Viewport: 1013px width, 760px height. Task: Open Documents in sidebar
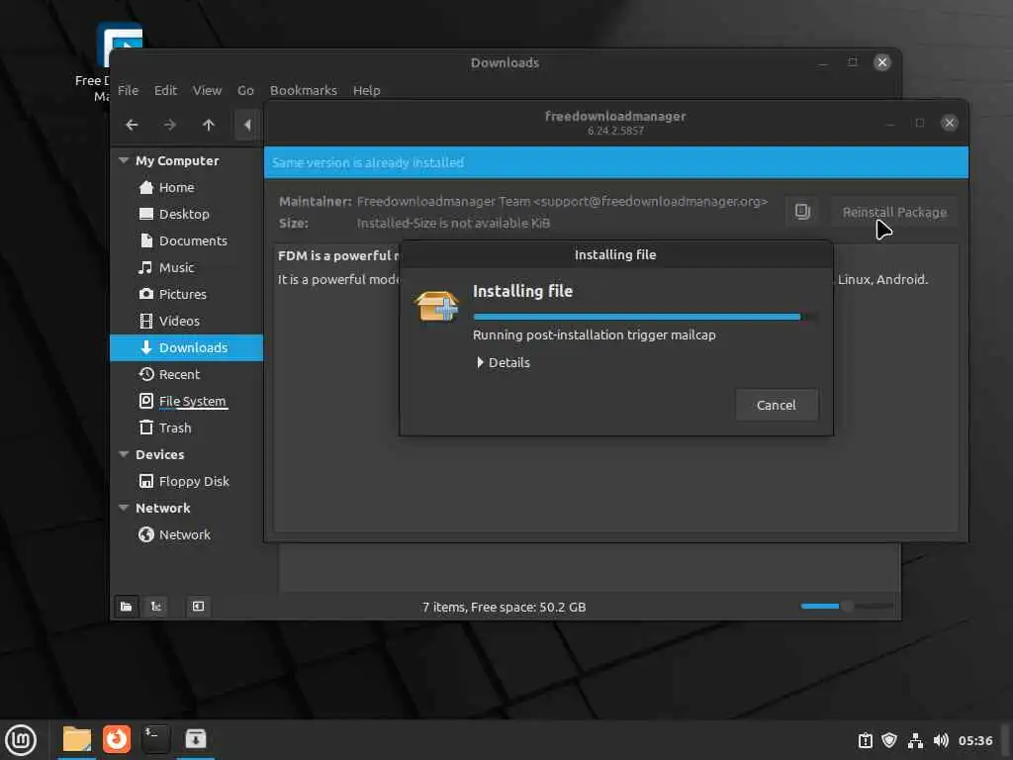pos(193,240)
